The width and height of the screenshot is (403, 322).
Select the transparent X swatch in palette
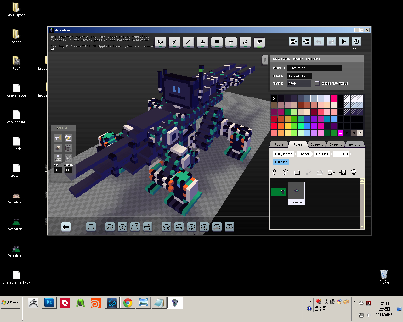point(274,98)
